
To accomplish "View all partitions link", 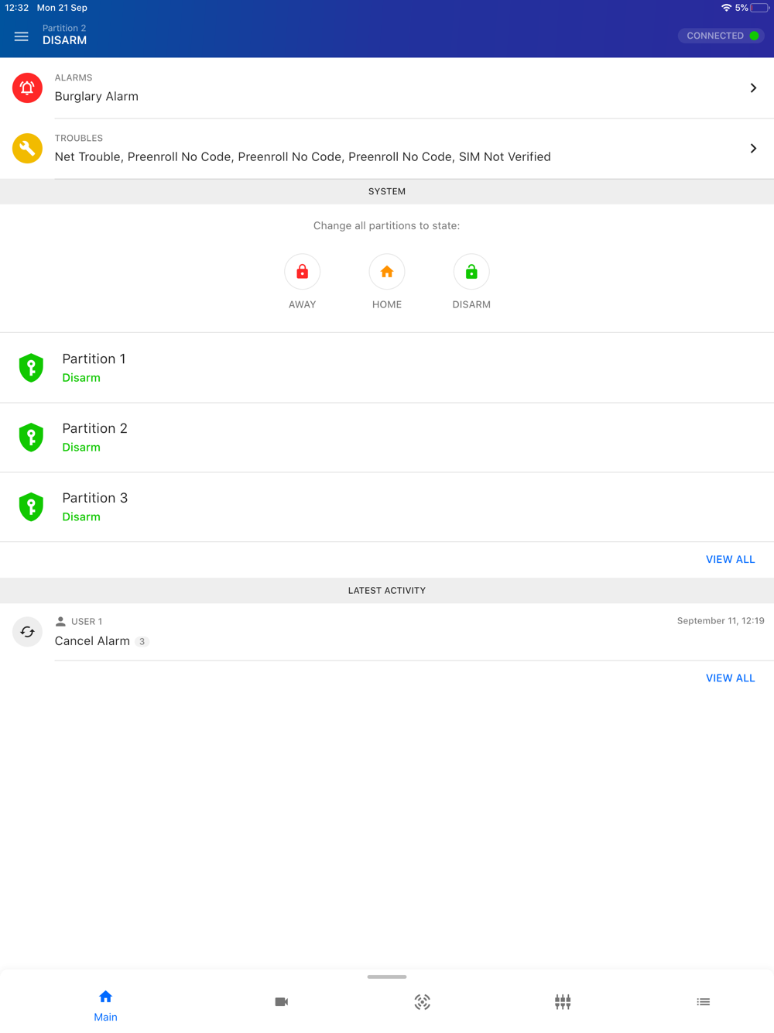I will coord(730,559).
